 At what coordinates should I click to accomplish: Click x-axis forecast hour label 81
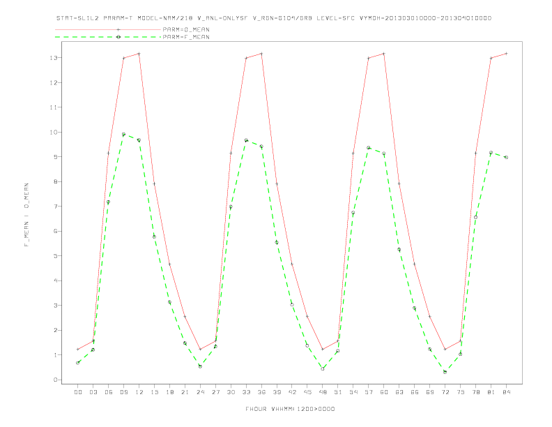491,392
